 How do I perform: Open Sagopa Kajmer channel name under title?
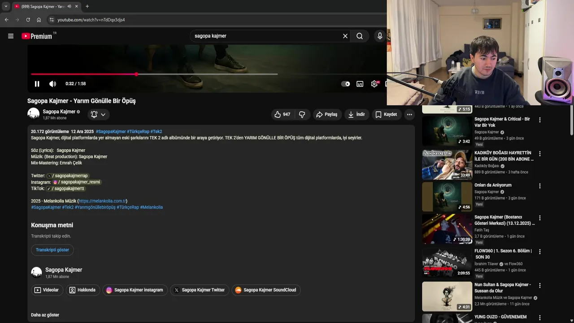coord(59,112)
